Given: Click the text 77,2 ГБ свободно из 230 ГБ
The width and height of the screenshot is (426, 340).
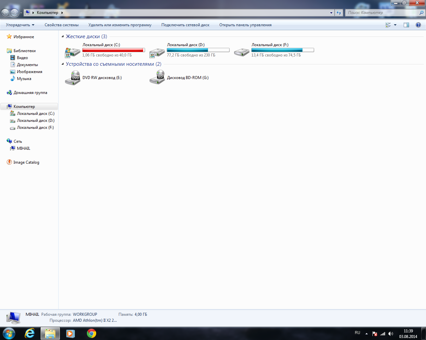Looking at the screenshot, I should point(191,55).
